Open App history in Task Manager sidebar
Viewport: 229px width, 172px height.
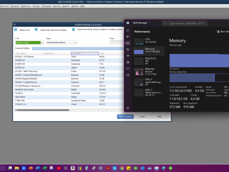click(x=128, y=50)
